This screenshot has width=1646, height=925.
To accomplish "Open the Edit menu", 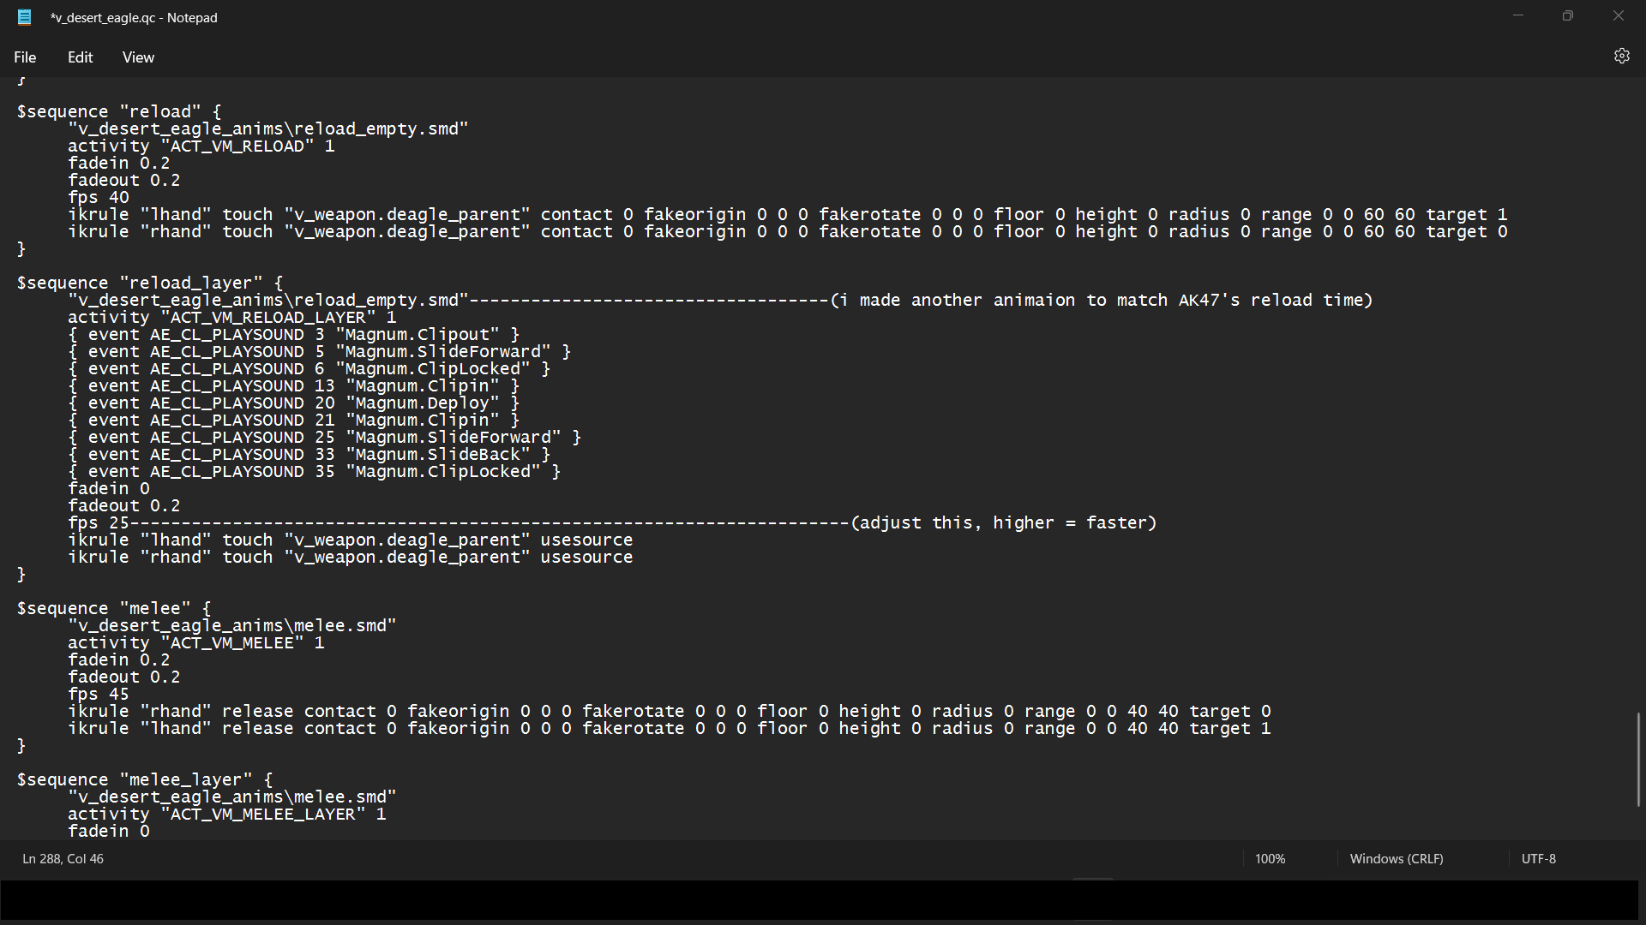I will 80,57.
